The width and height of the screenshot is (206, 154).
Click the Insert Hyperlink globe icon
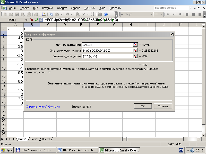(x=78, y=14)
